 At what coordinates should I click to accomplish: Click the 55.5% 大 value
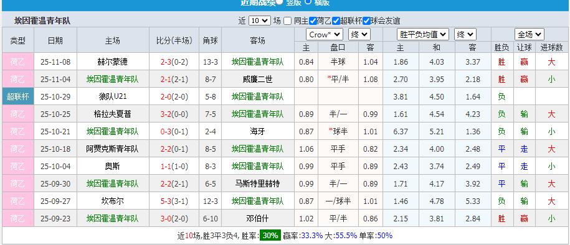click(x=346, y=235)
